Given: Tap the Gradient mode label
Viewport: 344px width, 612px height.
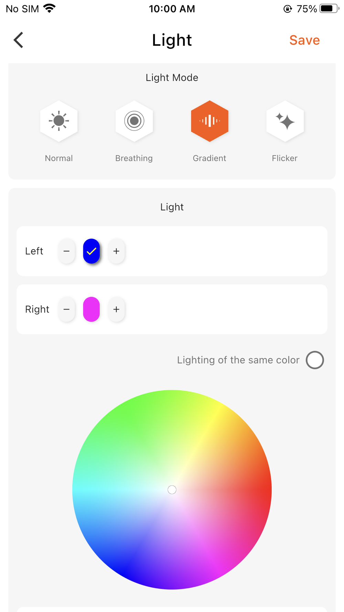Looking at the screenshot, I should click(x=209, y=158).
